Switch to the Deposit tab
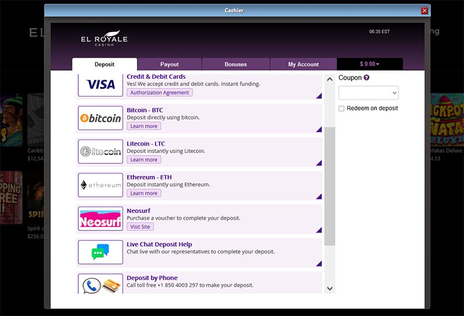464x316 pixels. coord(104,64)
